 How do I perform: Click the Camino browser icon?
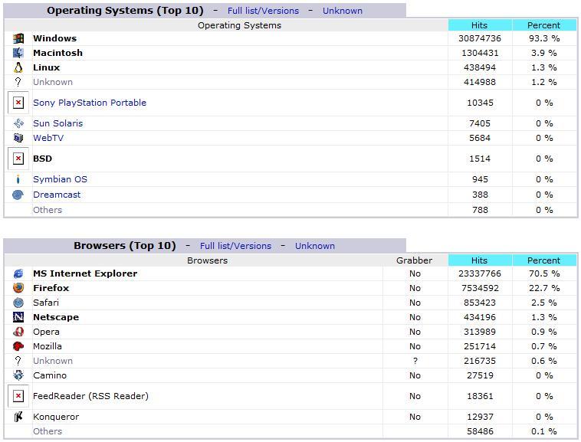[x=18, y=375]
